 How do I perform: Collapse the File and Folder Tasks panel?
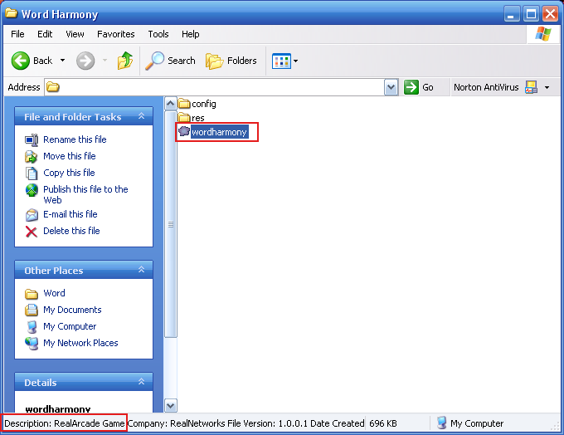pyautogui.click(x=141, y=116)
